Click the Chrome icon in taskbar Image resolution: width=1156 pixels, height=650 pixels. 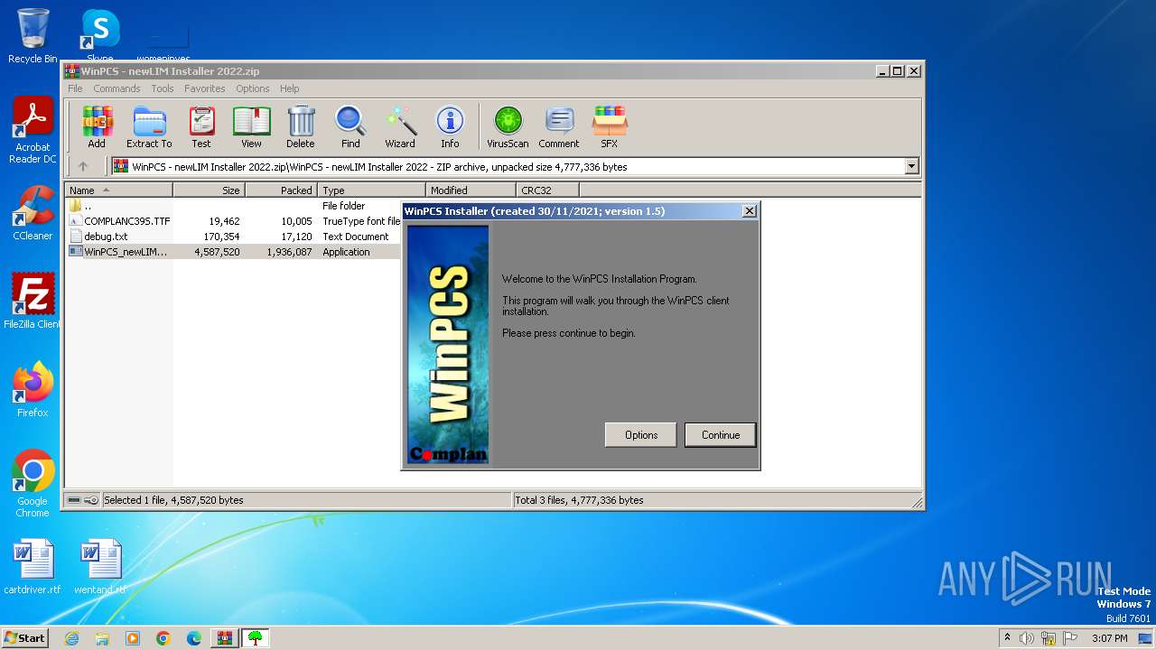pyautogui.click(x=163, y=638)
